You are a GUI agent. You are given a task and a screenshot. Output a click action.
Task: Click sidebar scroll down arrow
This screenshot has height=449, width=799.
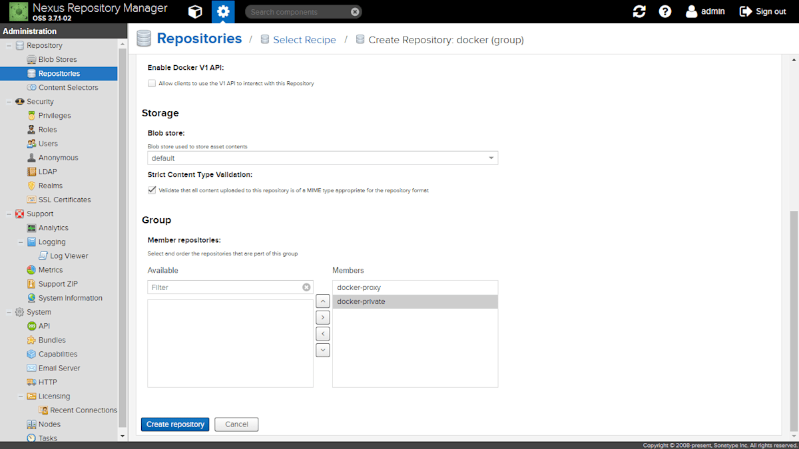(122, 436)
